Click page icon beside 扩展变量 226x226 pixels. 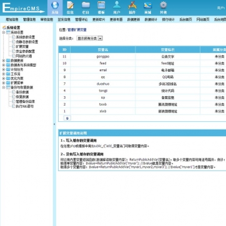point(14,46)
